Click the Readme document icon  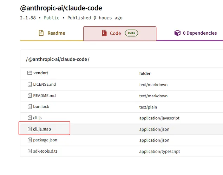click(x=41, y=33)
